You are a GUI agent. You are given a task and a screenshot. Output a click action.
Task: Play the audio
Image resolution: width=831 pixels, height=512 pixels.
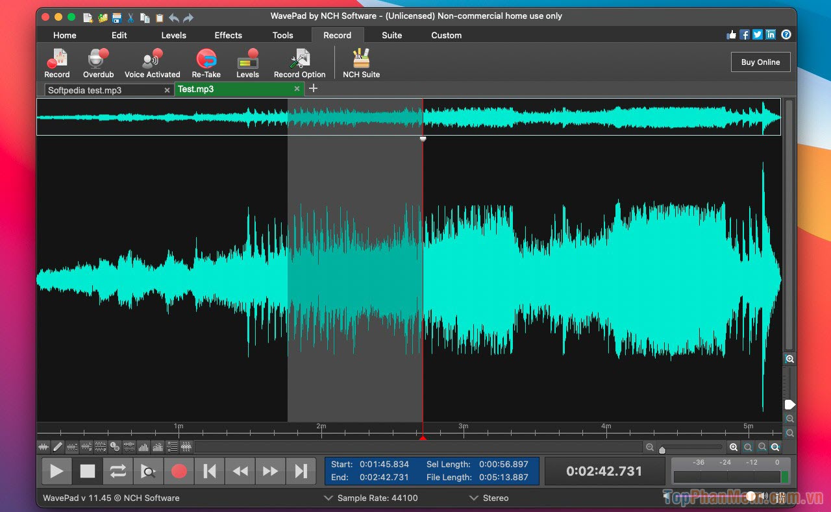(x=56, y=471)
